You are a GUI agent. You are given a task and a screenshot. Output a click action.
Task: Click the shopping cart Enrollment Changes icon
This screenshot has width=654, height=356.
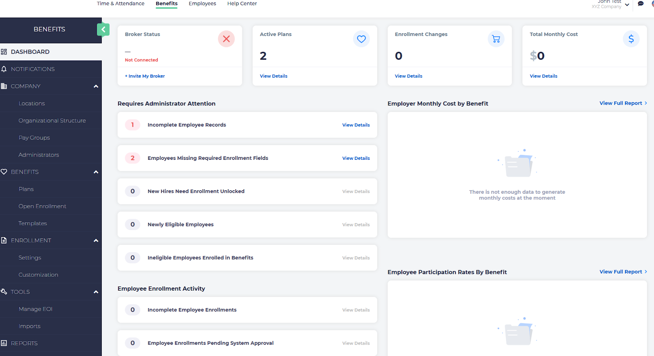pos(496,39)
